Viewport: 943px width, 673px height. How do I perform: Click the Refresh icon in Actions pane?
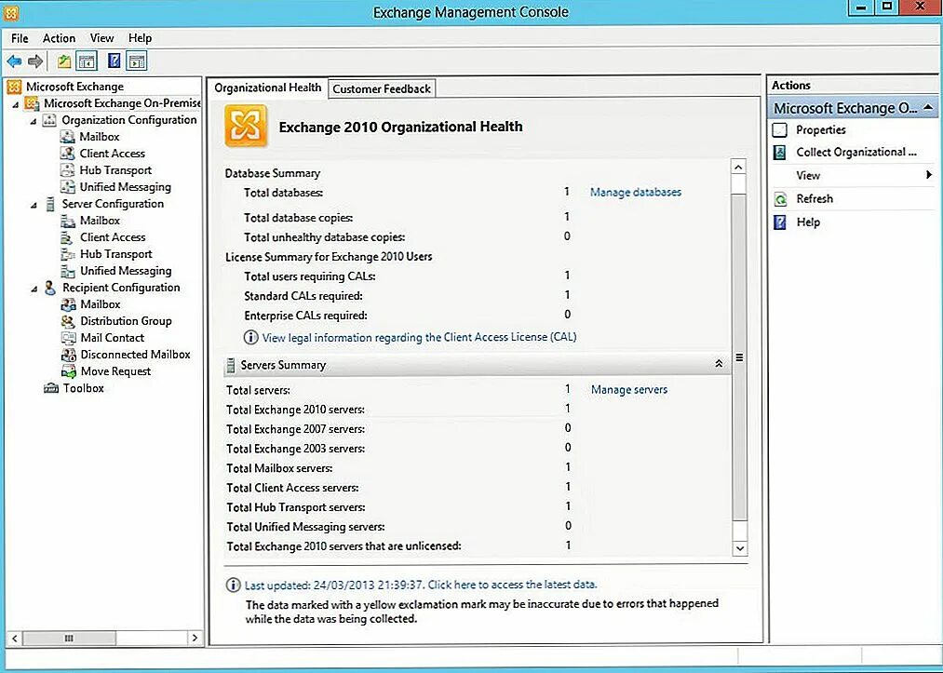tap(780, 199)
